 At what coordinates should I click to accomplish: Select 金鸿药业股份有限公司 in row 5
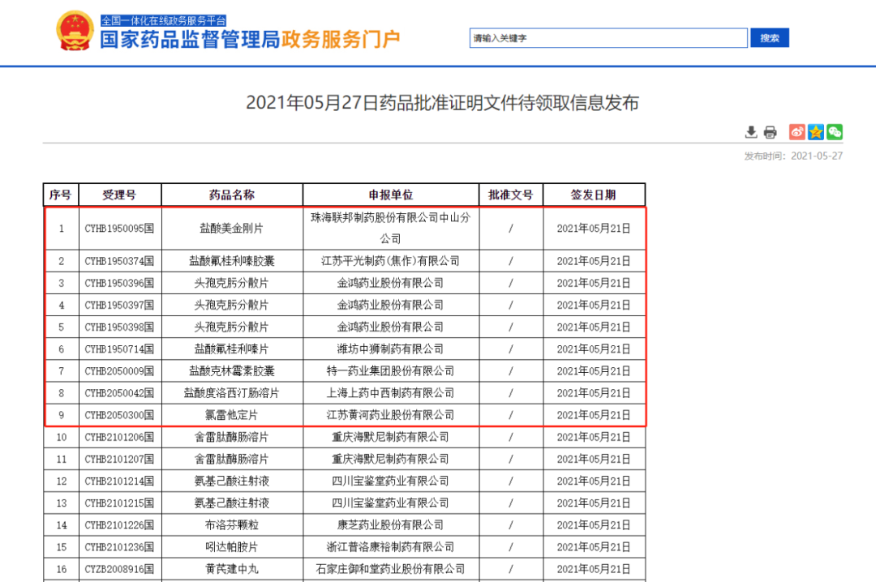[390, 327]
